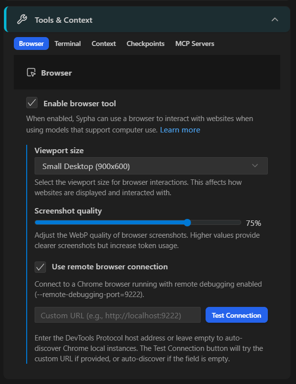Switch to the Terminal tab

pos(68,43)
